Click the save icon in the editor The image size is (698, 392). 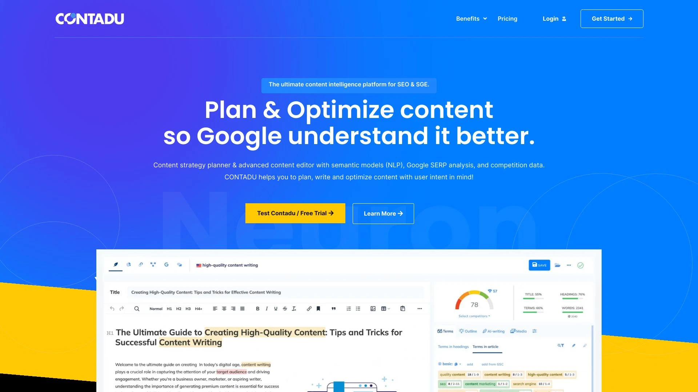[x=539, y=265]
